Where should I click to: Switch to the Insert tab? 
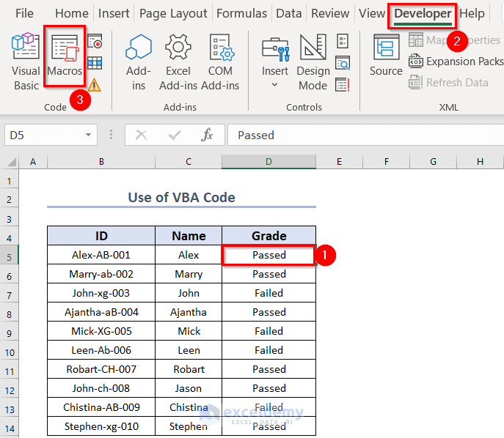click(x=114, y=13)
